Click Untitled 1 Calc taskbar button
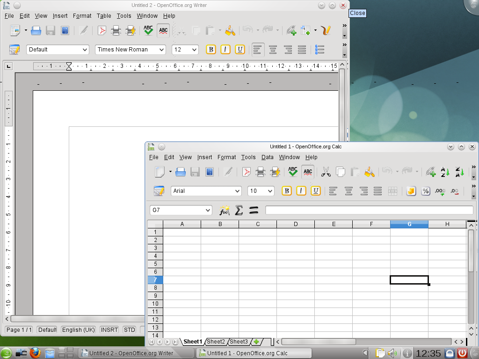Image resolution: width=479 pixels, height=359 pixels. (x=254, y=353)
